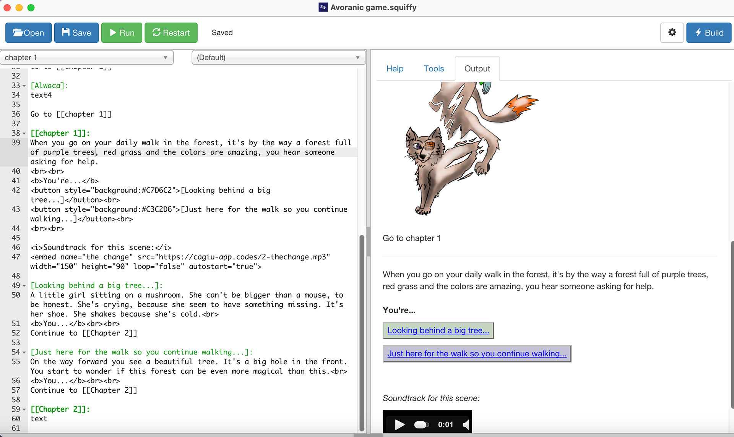Image resolution: width=734 pixels, height=437 pixels.
Task: Open settings via the gear icon
Action: tap(672, 32)
